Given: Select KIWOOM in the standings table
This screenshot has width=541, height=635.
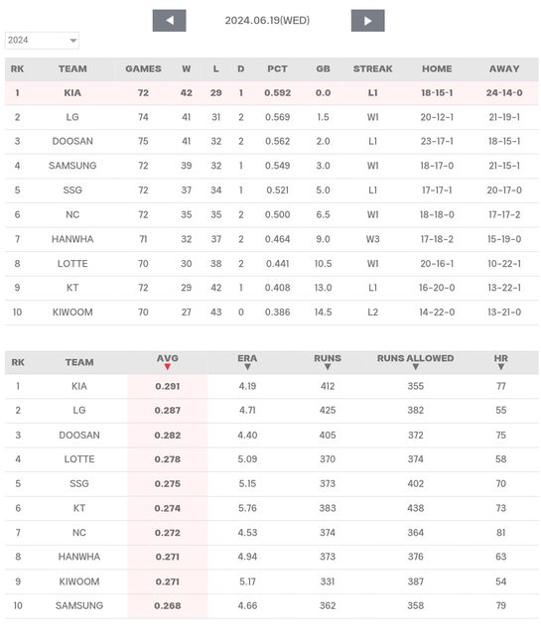Looking at the screenshot, I should [x=72, y=313].
